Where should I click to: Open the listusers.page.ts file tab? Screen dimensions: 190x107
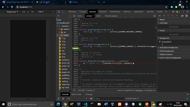tap(111, 16)
